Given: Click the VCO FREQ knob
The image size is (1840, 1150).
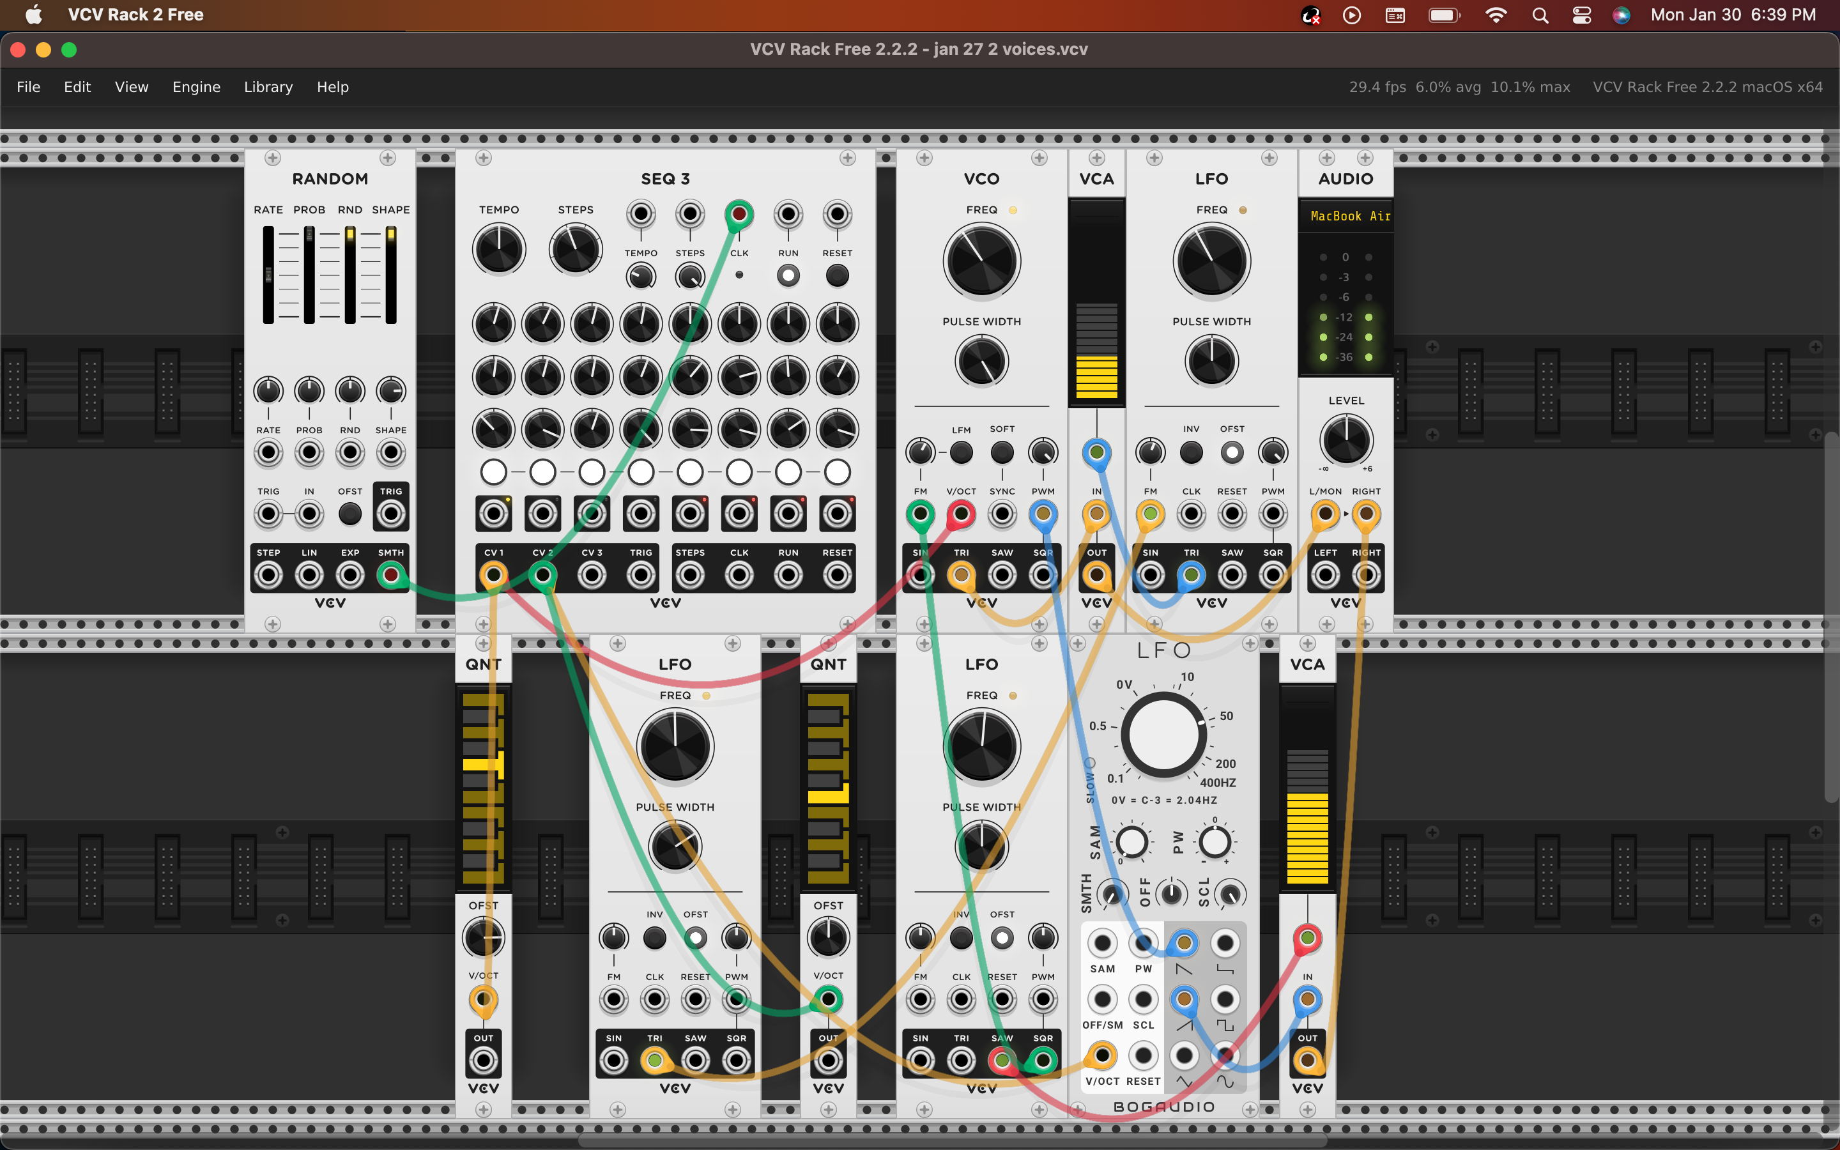Looking at the screenshot, I should 981,261.
